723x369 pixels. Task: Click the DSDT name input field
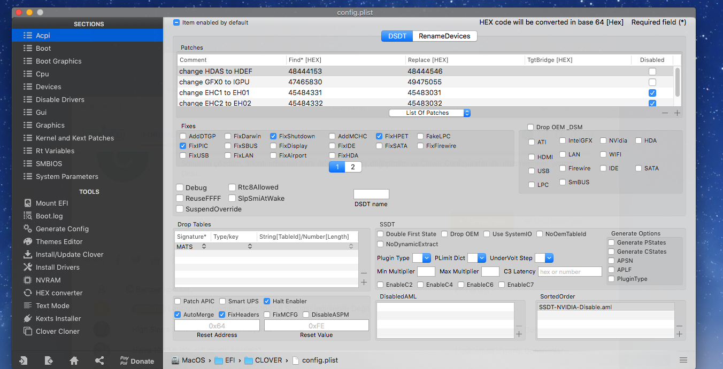click(371, 194)
